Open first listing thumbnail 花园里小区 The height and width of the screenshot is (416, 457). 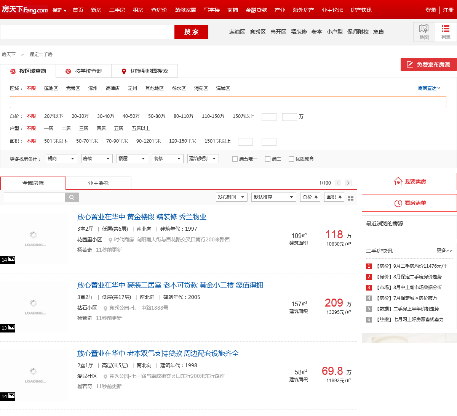35,239
